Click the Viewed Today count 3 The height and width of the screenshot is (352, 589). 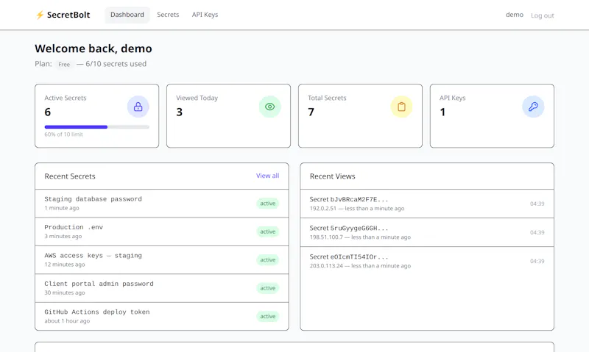point(180,112)
